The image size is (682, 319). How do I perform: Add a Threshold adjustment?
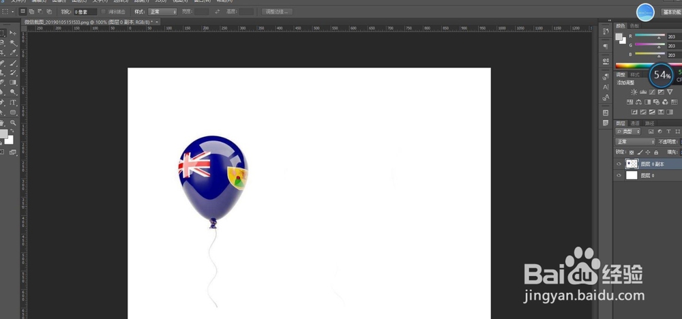click(x=652, y=112)
